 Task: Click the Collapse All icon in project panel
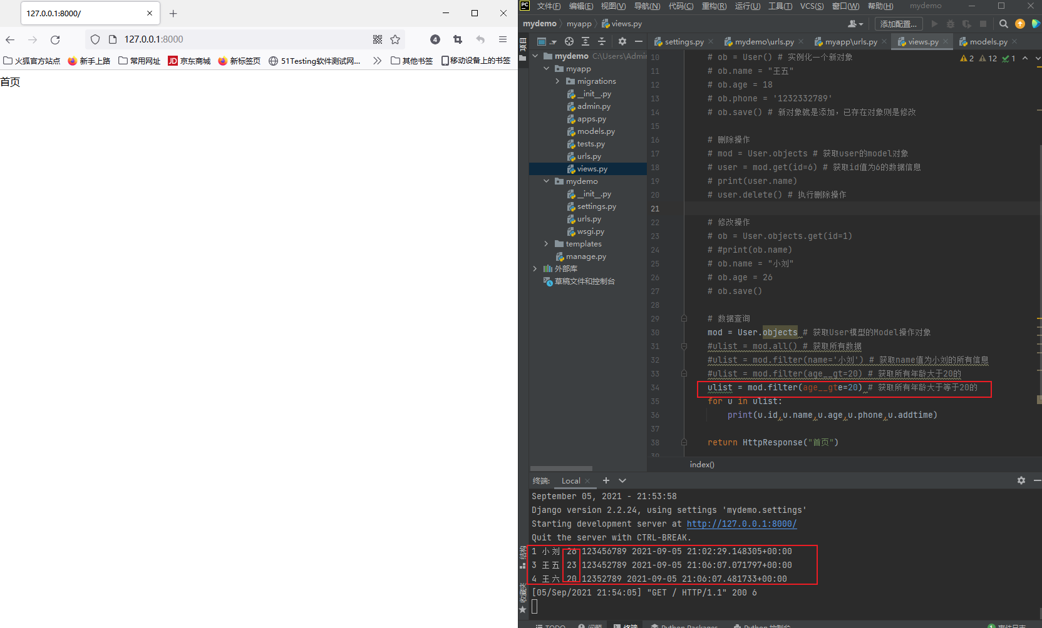(602, 41)
